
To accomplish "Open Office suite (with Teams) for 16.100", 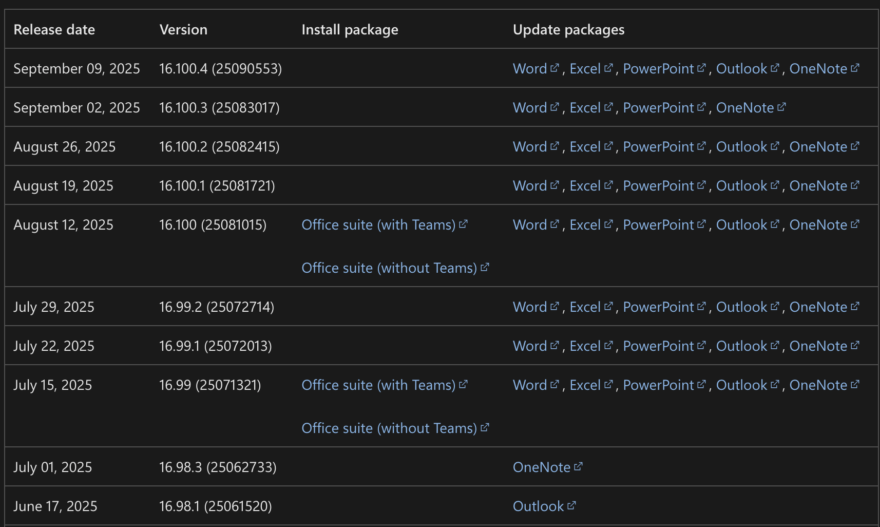I will (378, 225).
